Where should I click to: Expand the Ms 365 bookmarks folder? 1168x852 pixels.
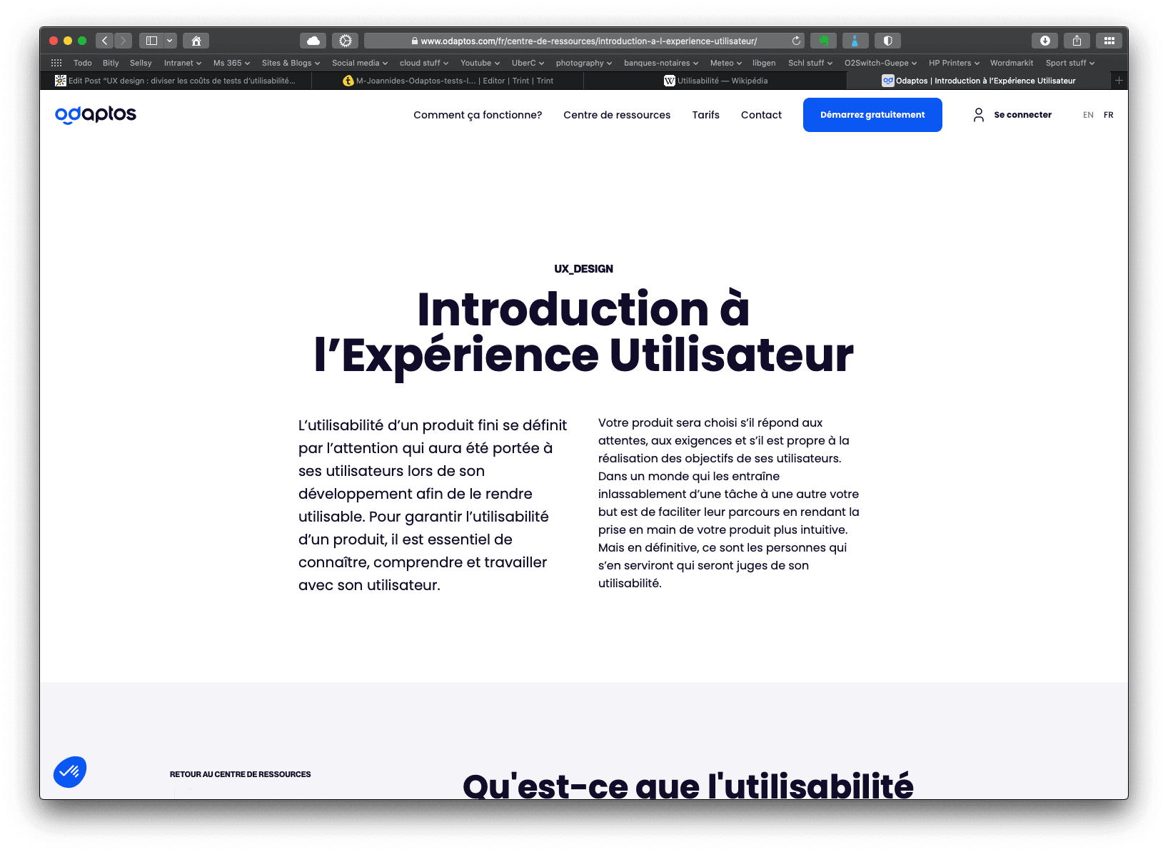click(231, 63)
